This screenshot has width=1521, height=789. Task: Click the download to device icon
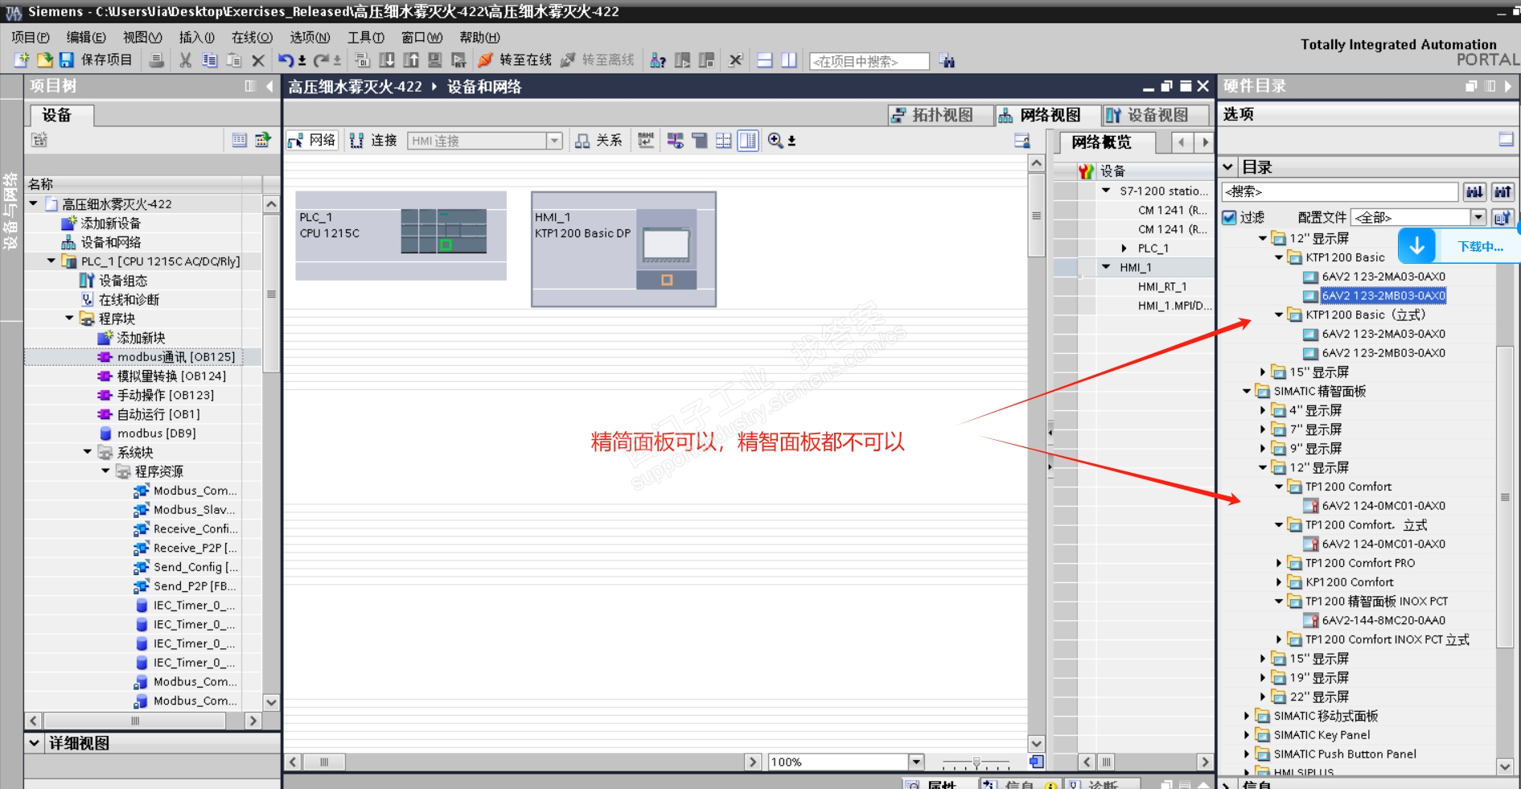387,60
